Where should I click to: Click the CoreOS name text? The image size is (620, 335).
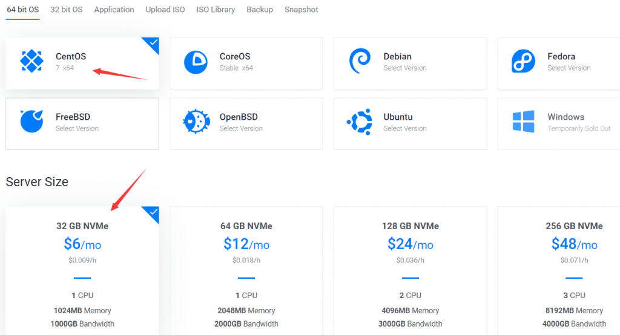(x=235, y=56)
